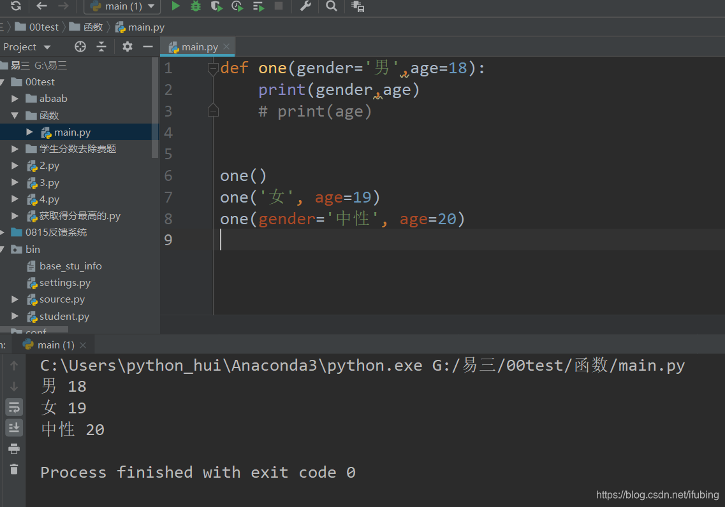This screenshot has width=725, height=507.
Task: Expand the 学生分数去除费题 folder
Action: (x=15, y=148)
